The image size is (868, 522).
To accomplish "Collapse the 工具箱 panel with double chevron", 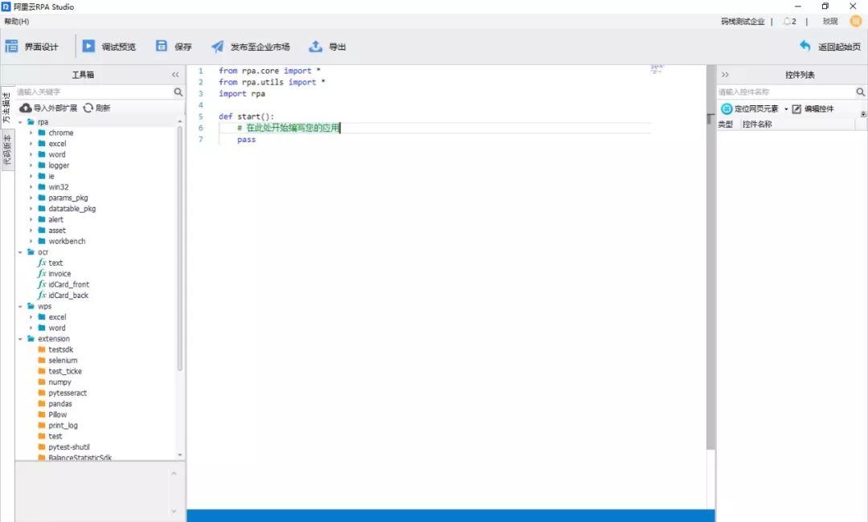I will pyautogui.click(x=175, y=75).
